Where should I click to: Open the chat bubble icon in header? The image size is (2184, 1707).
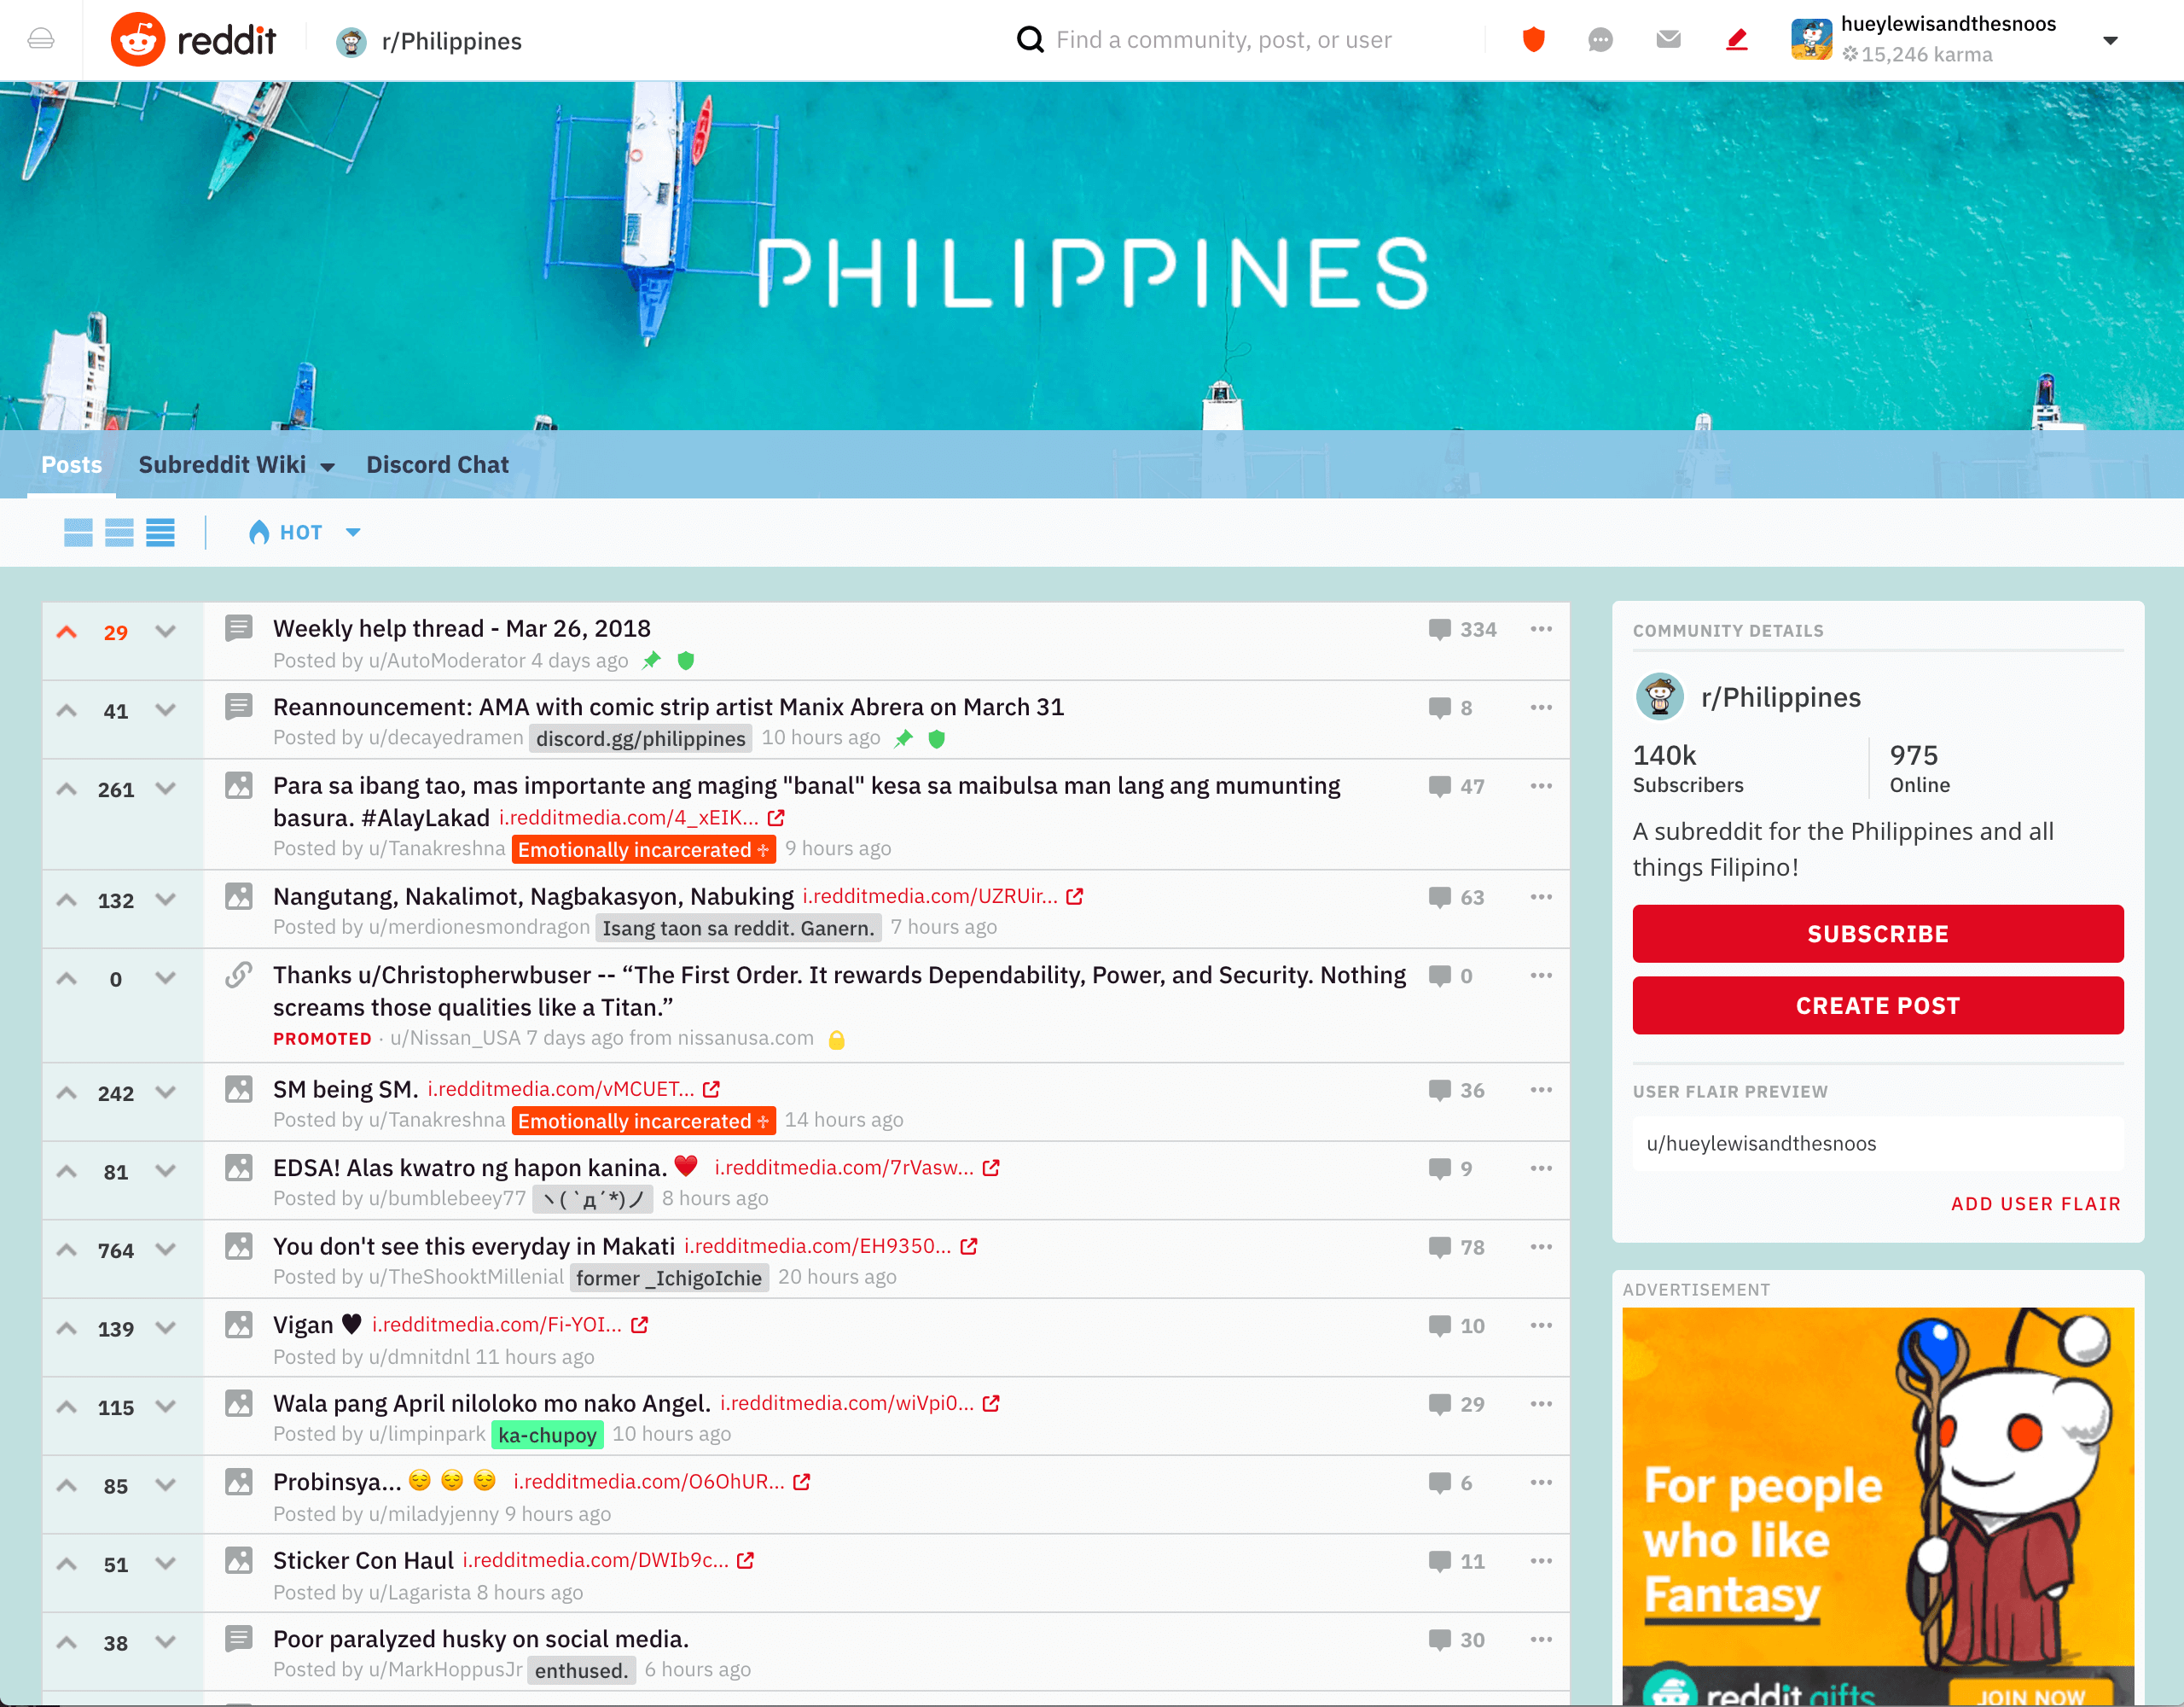point(1600,40)
